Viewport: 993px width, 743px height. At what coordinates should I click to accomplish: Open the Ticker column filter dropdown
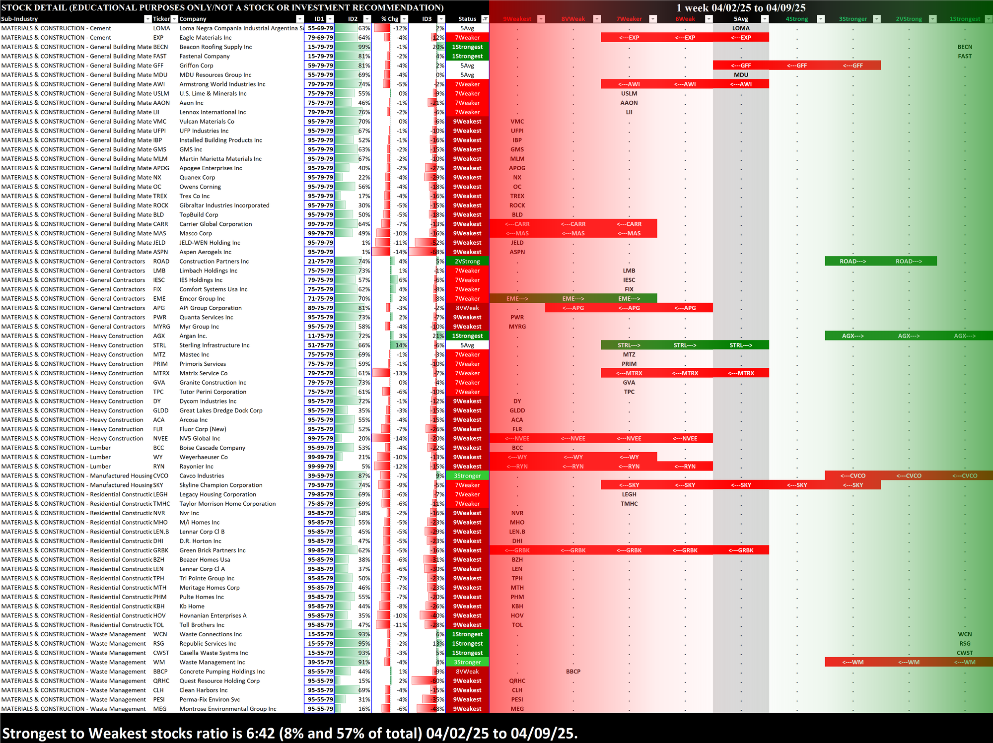coord(174,19)
